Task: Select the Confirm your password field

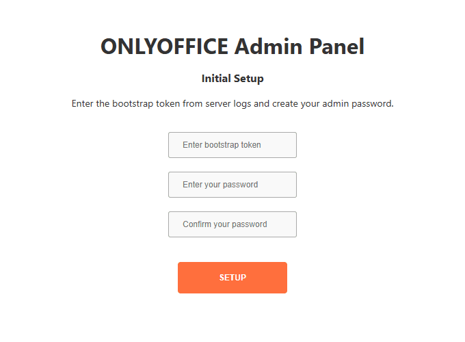Action: pyautogui.click(x=232, y=224)
